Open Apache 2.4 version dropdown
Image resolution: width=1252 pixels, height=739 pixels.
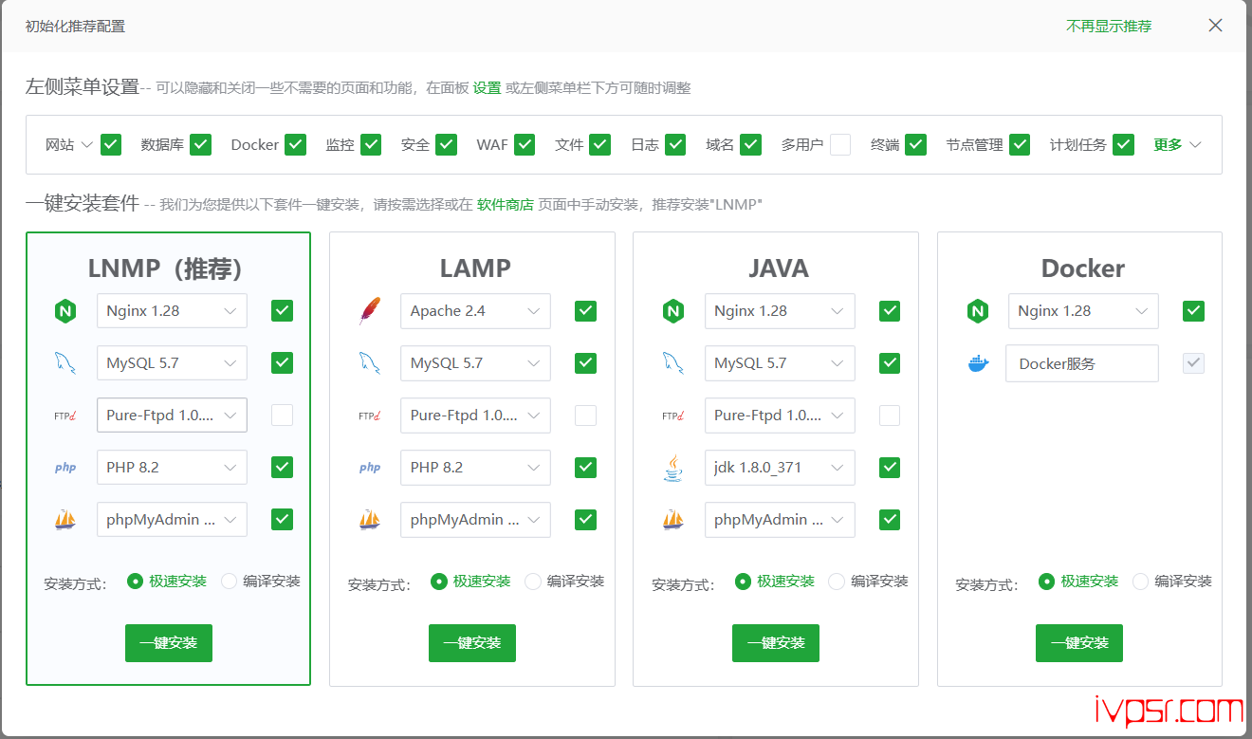coord(475,311)
